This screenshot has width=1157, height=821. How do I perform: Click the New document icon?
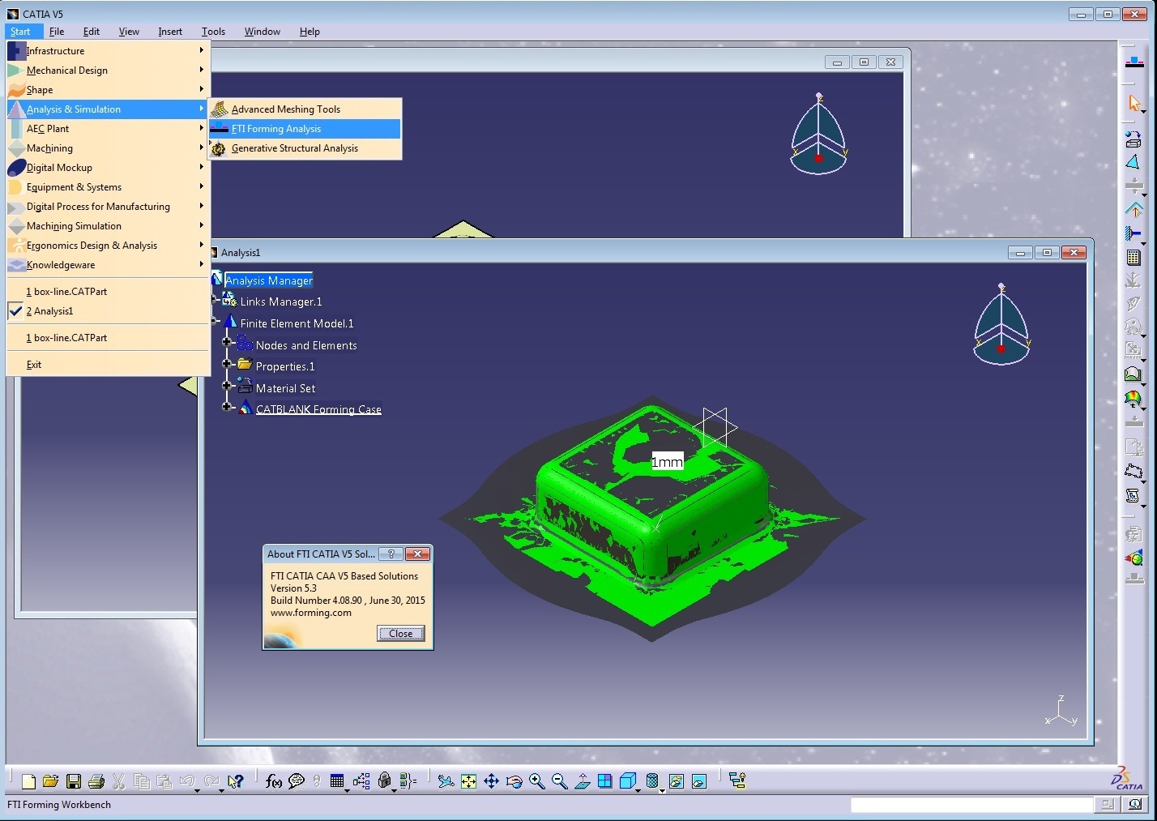point(28,781)
